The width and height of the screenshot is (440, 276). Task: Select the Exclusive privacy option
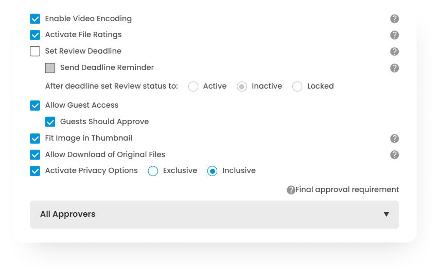coord(153,171)
